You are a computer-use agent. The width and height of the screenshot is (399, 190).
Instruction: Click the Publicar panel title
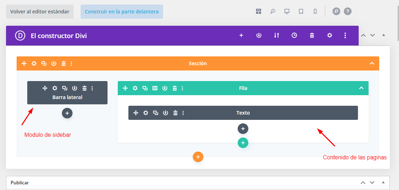click(19, 183)
